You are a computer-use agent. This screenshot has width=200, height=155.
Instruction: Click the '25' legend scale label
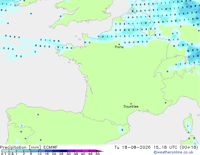[x=61, y=154]
